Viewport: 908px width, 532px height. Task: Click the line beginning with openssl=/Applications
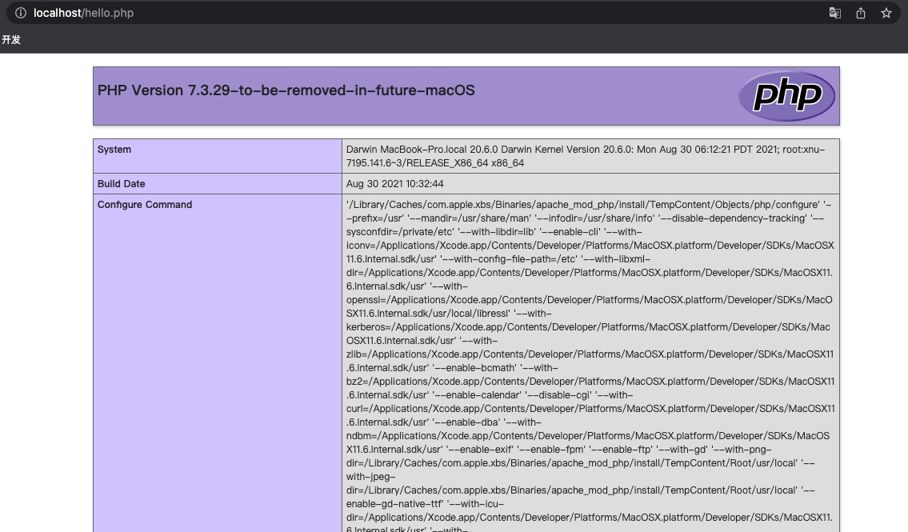pyautogui.click(x=589, y=300)
